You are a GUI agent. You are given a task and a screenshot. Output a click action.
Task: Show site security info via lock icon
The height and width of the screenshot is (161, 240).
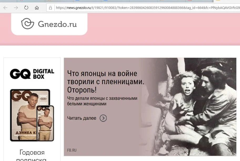[50, 8]
